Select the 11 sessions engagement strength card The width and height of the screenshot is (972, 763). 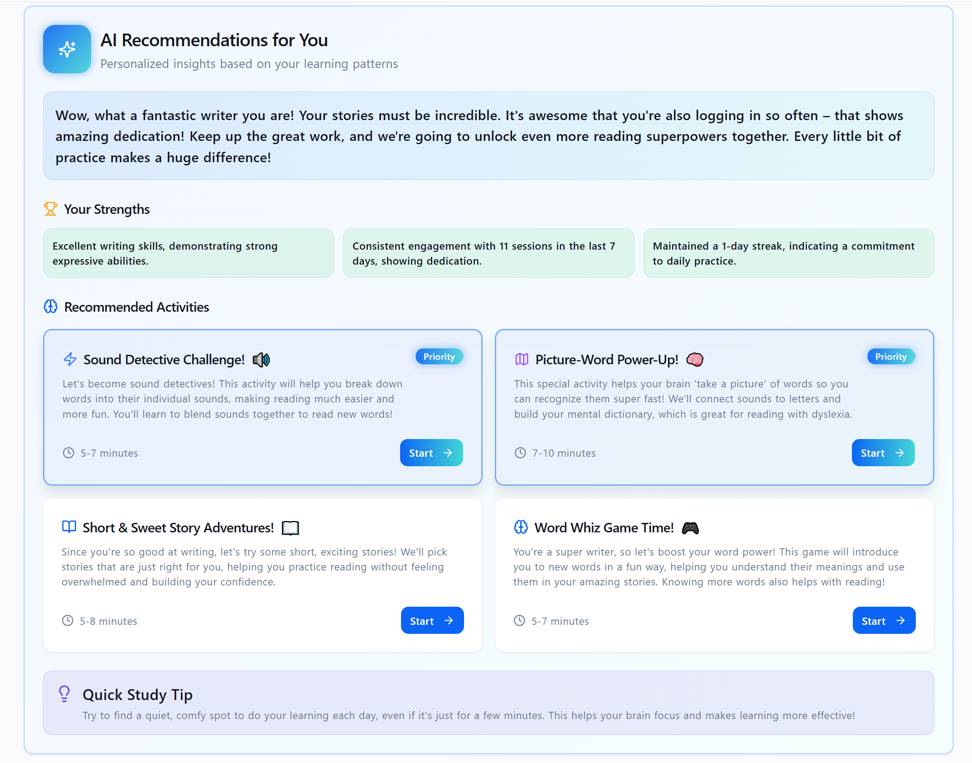pyautogui.click(x=488, y=253)
